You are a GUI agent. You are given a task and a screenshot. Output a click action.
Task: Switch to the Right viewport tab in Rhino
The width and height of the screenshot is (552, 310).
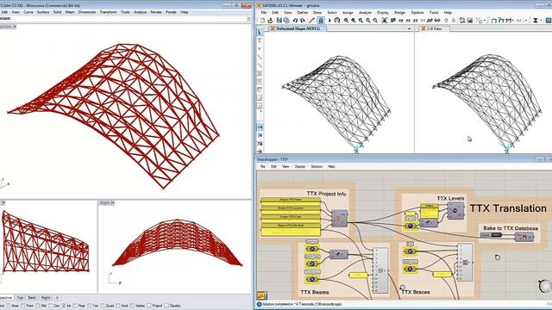point(46,298)
